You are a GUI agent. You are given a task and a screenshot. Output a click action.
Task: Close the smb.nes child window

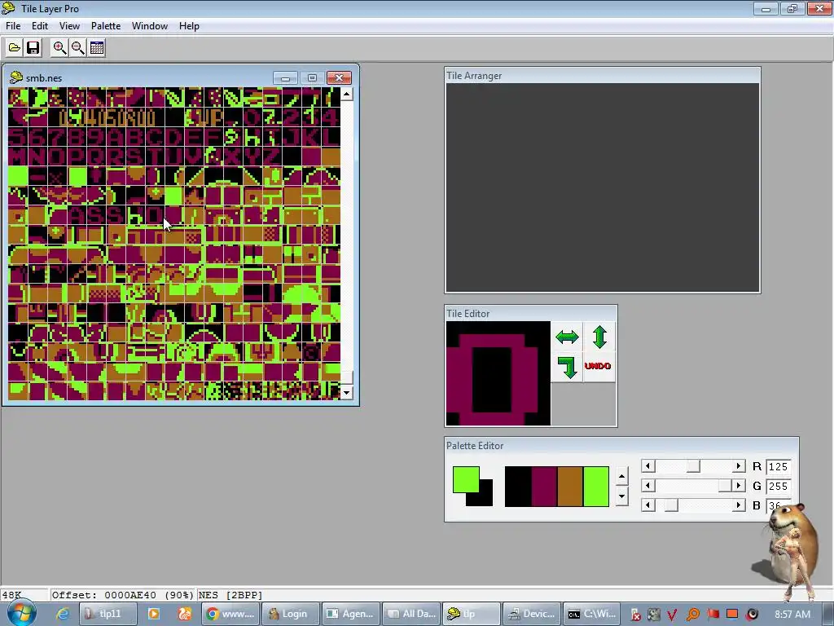(339, 78)
